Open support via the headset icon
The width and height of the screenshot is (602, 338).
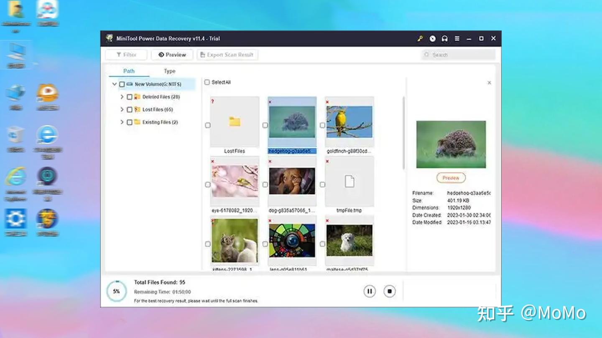coord(445,38)
